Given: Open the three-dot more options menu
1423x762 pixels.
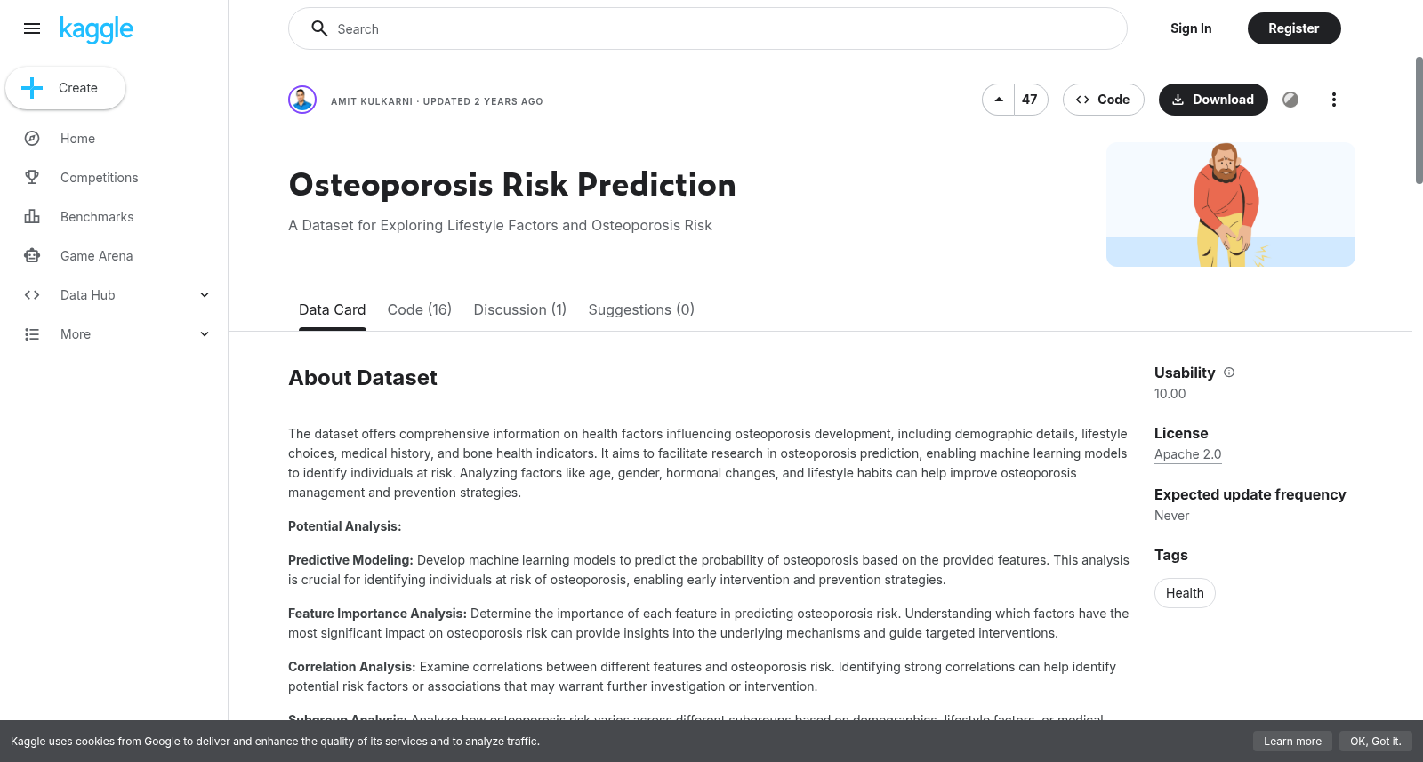Looking at the screenshot, I should [1333, 100].
